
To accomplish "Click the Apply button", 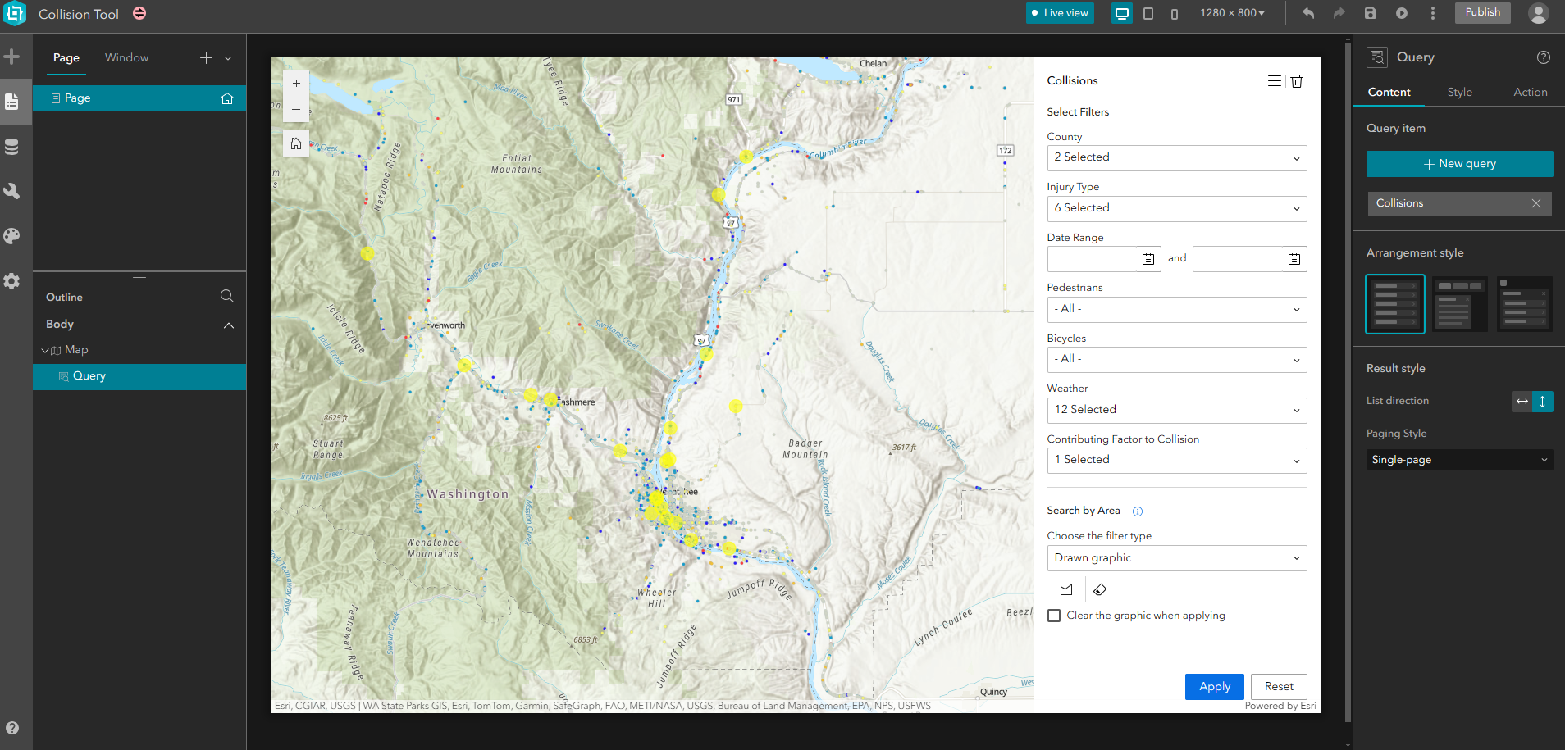I will [x=1215, y=686].
